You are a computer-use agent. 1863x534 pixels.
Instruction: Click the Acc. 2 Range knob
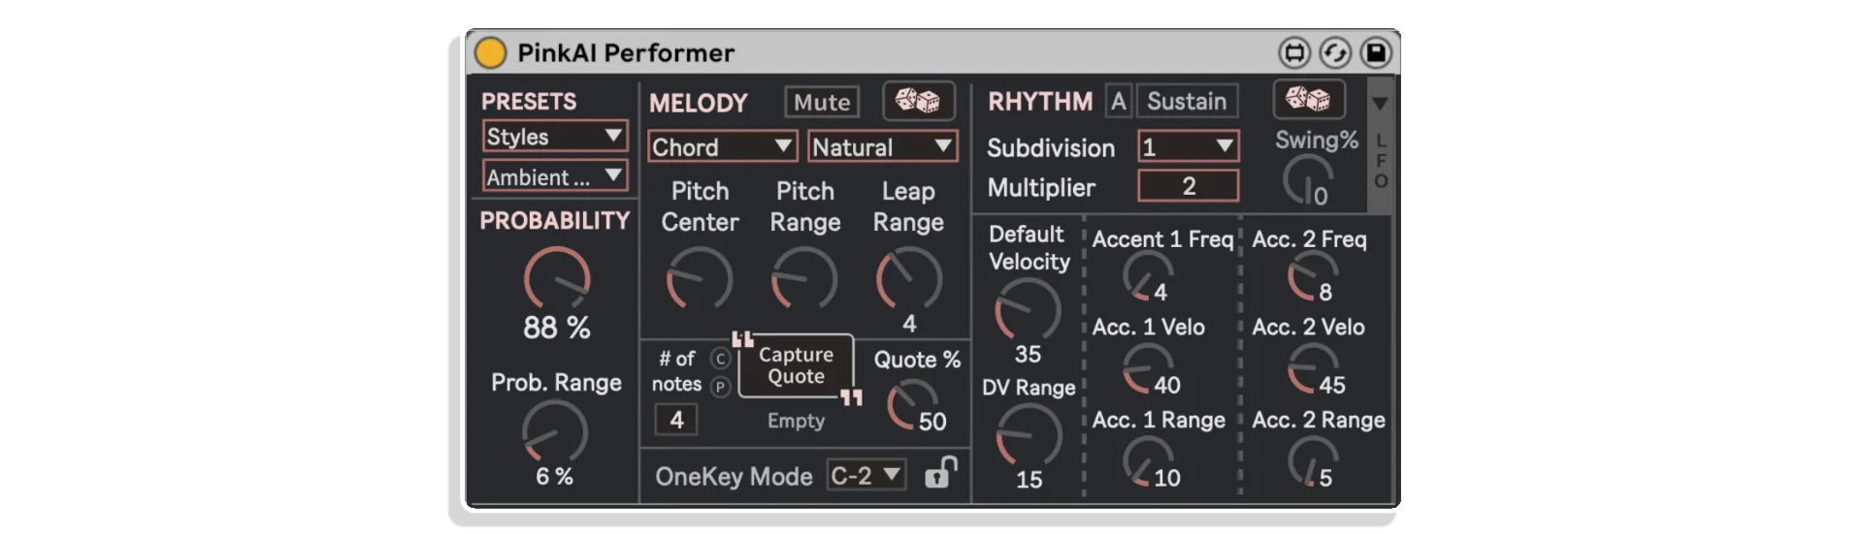(x=1313, y=461)
